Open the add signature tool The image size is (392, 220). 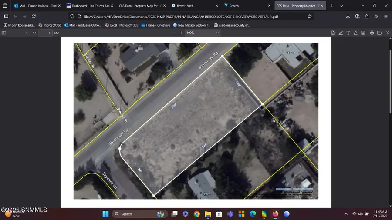point(333,33)
